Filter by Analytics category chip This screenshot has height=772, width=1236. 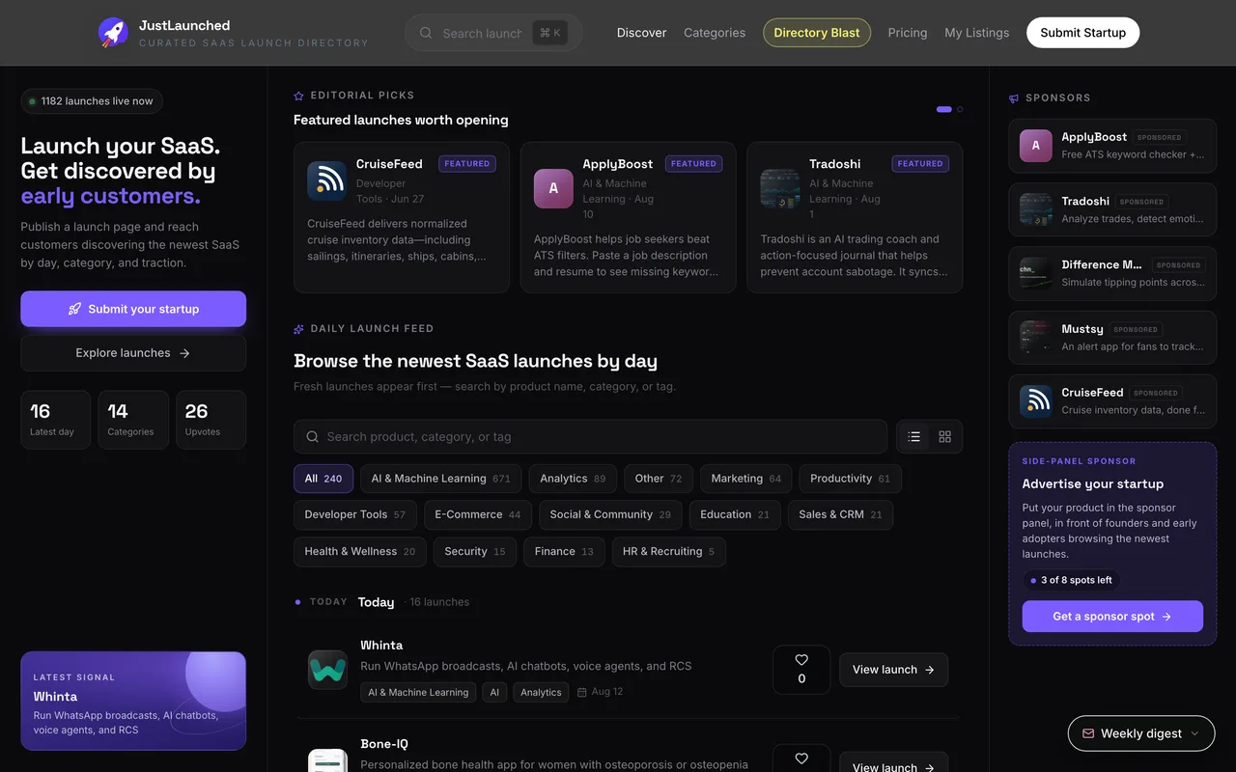point(574,479)
